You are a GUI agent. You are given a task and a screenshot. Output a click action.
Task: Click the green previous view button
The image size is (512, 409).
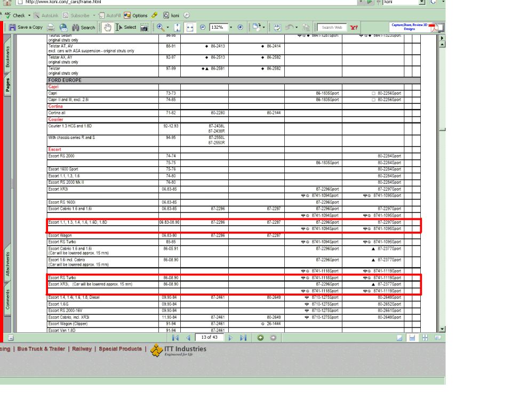pos(260,338)
